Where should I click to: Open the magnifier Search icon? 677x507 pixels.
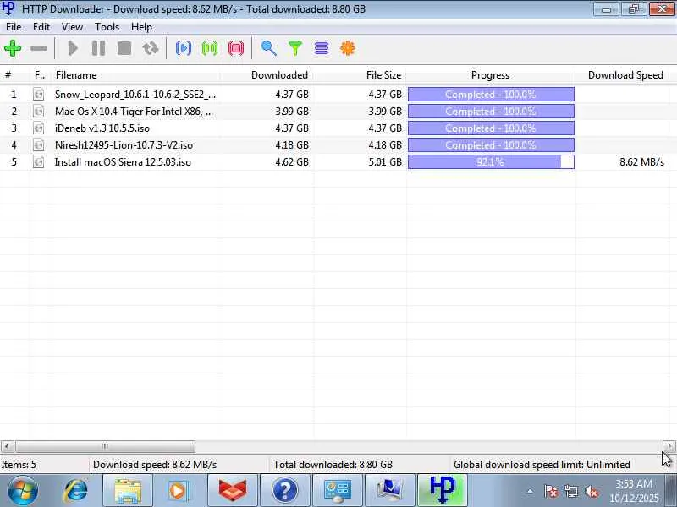[x=268, y=48]
